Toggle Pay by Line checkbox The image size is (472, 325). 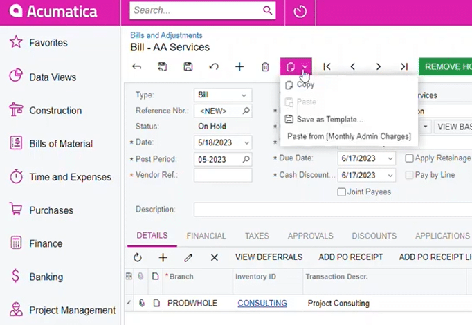coord(409,175)
